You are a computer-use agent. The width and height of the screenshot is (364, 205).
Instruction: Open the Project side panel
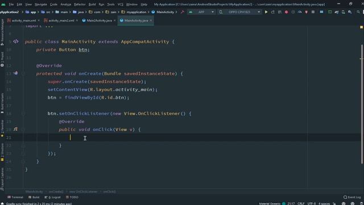2,59
